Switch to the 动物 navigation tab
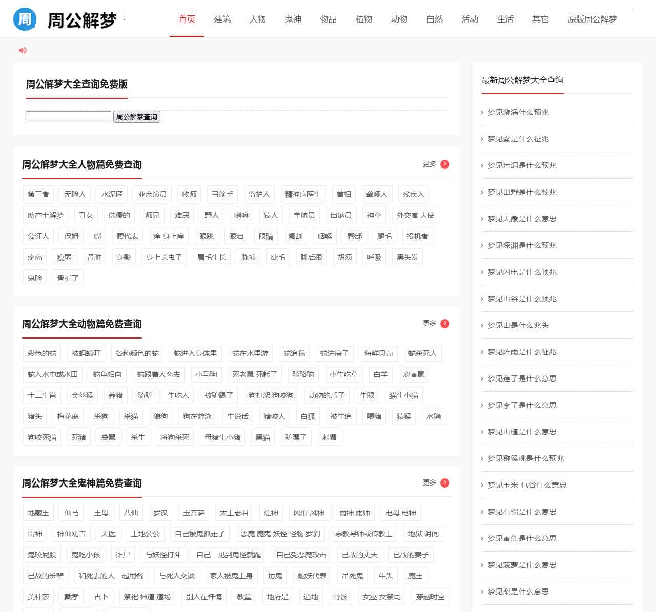This screenshot has height=612, width=656. [x=399, y=19]
